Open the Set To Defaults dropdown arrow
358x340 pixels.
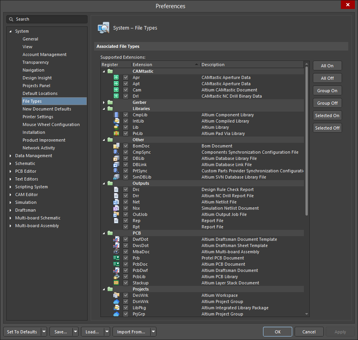[44, 332]
